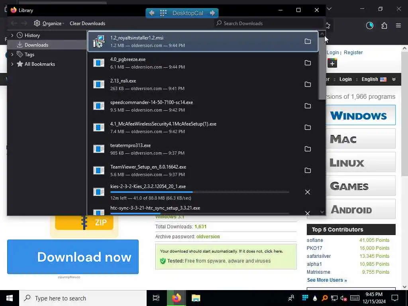Expand the language double-chevron dropdown
The width and height of the screenshot is (408, 306).
click(x=394, y=79)
